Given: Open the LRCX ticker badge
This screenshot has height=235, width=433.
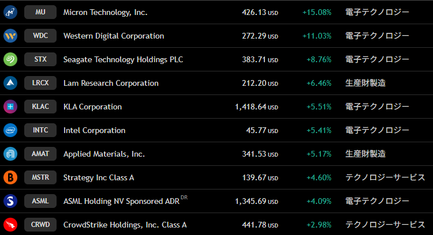Looking at the screenshot, I should [x=40, y=83].
